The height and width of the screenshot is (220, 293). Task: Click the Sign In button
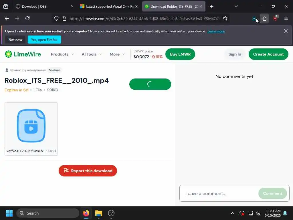[235, 54]
